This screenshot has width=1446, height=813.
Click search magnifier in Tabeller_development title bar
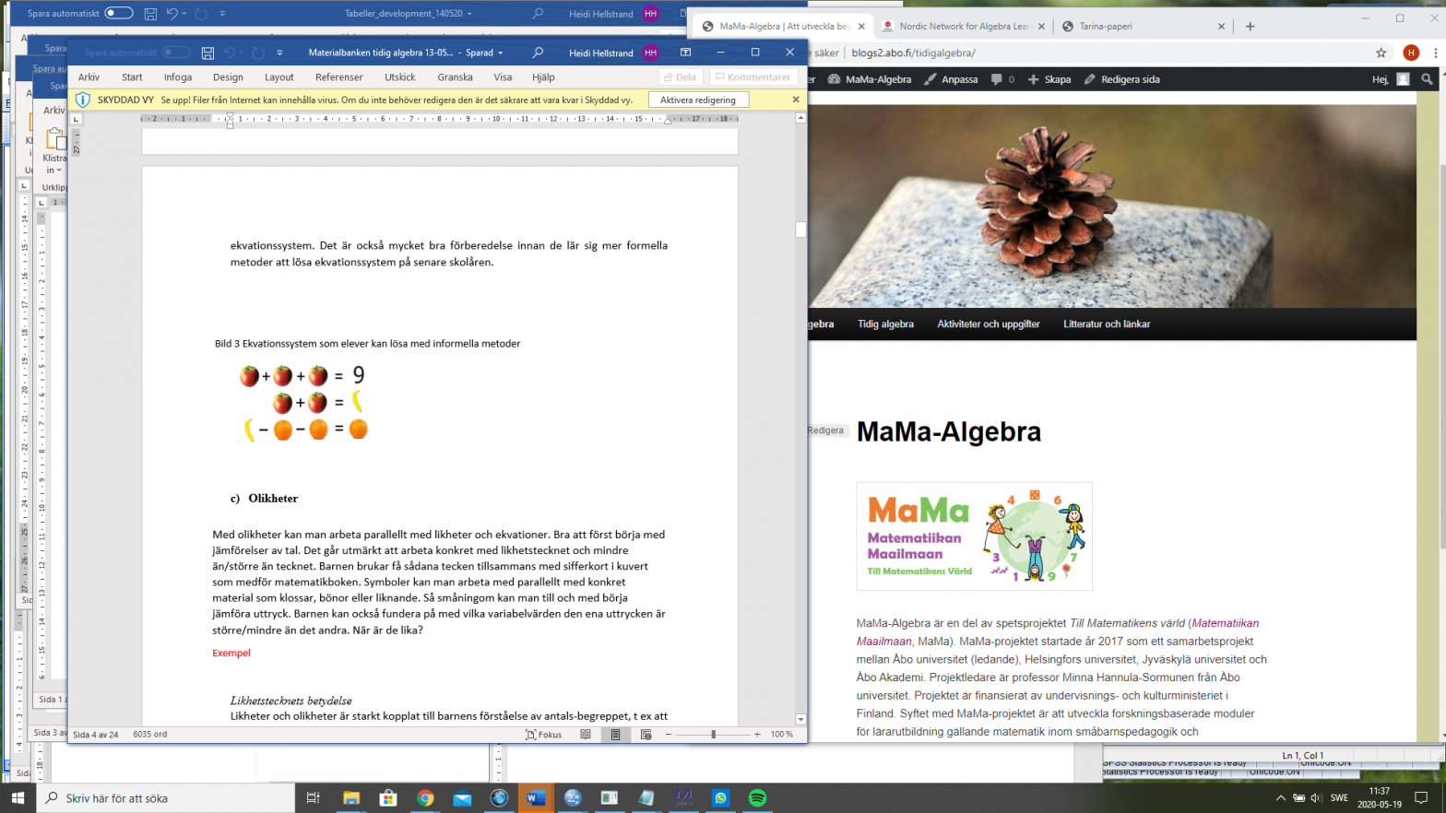pos(538,14)
